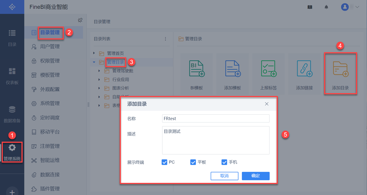Image resolution: width=367 pixels, height=195 pixels.
Task: Open the 仪表板 dashboard icon
Action: coord(12,71)
